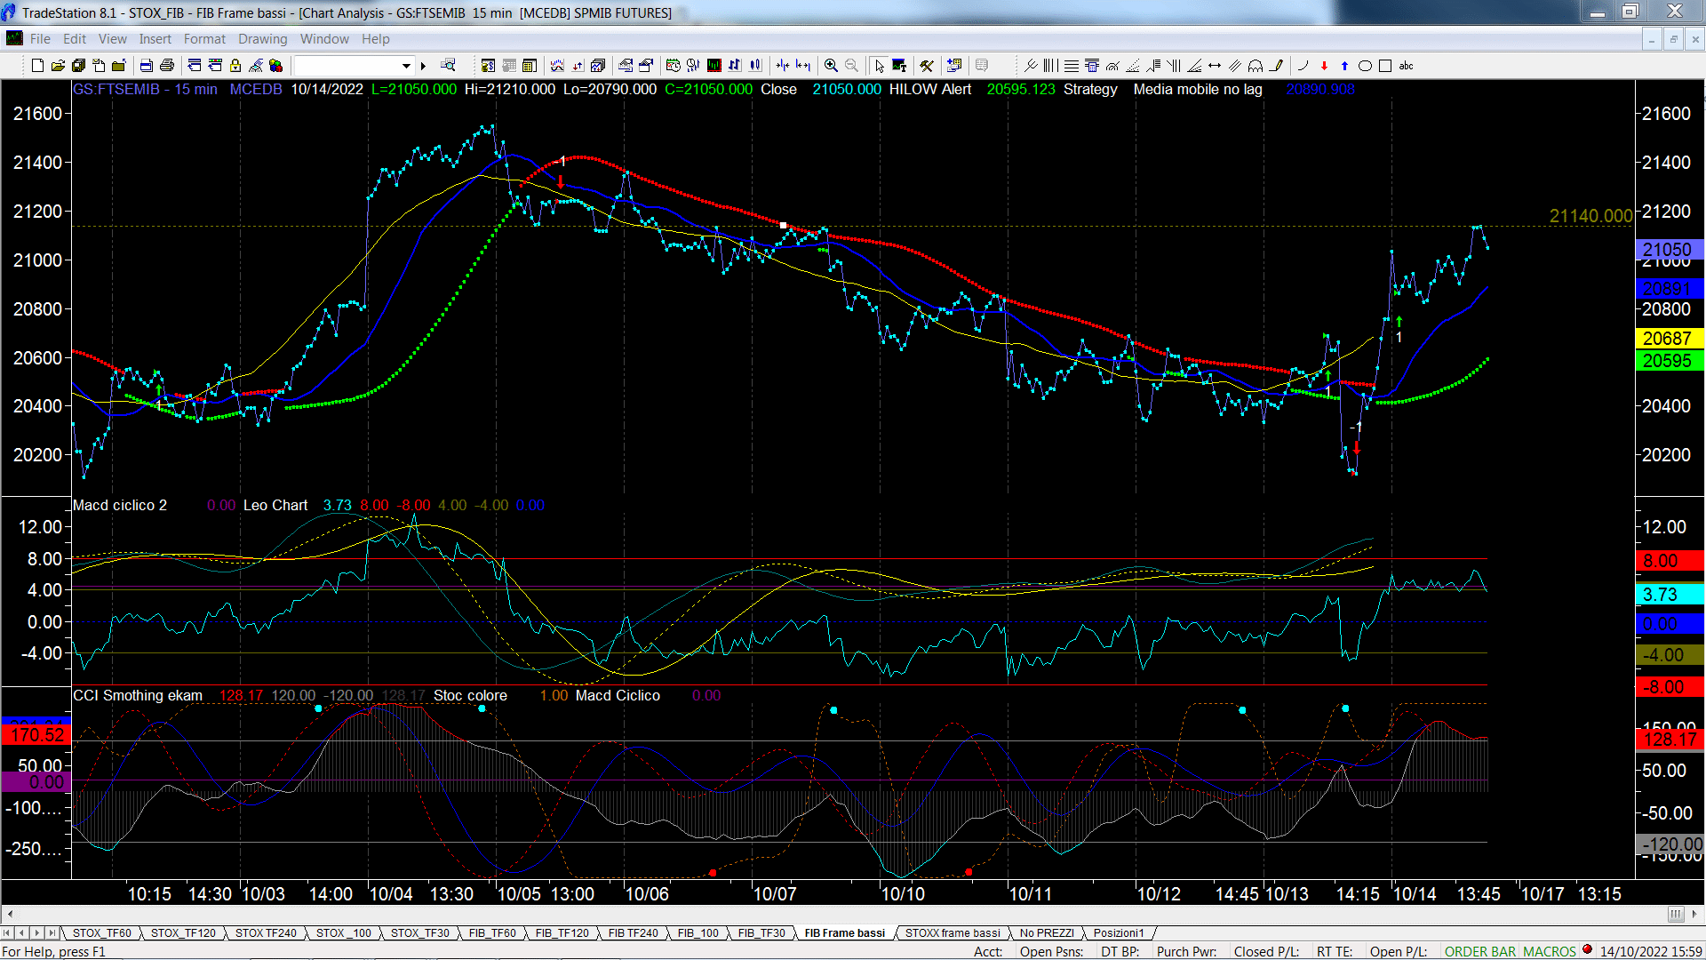
Task: Click scroll-to-last-tab arrow button
Action: [52, 933]
